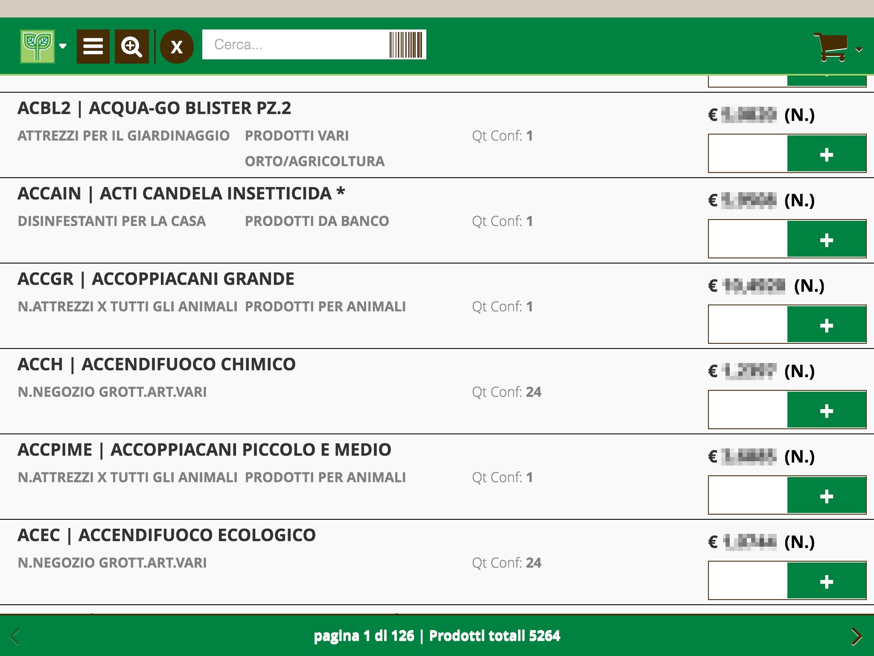Select N.NEGOZIO GROTT.ART.VARI under ACCENDIFUOCO ECOLOGICO

112,563
